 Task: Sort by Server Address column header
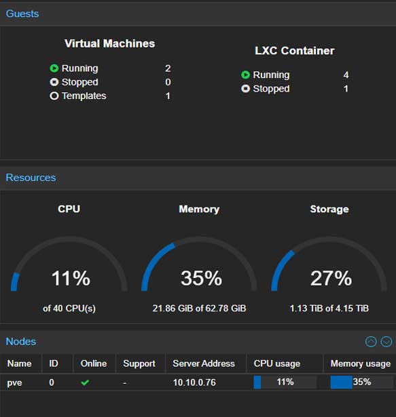(x=205, y=363)
